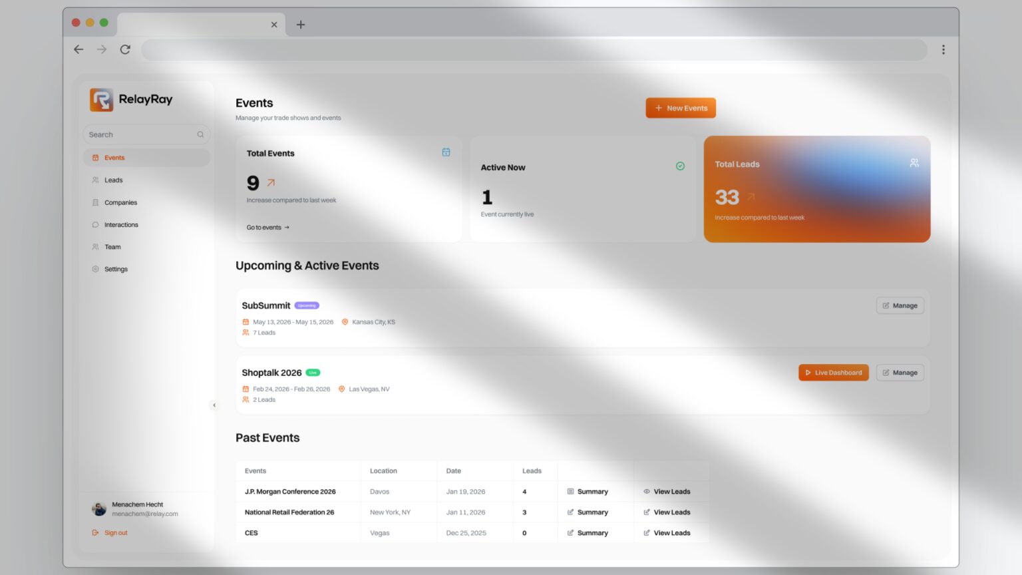
Task: Create event with New Events button
Action: [680, 108]
